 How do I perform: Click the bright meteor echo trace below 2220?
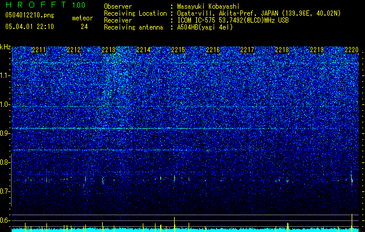pyautogui.click(x=352, y=178)
